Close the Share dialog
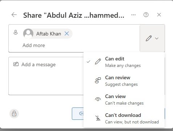This screenshot has height=131, width=173. (159, 15)
